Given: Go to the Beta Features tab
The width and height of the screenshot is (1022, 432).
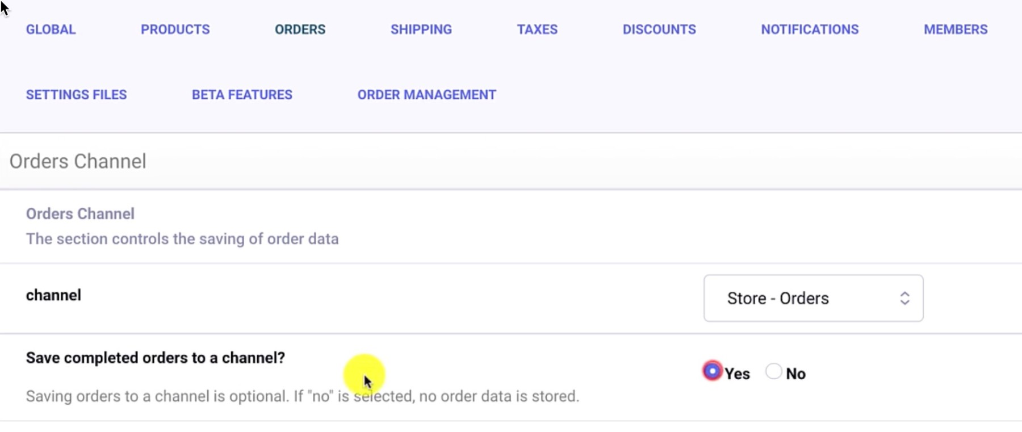Looking at the screenshot, I should coord(242,95).
